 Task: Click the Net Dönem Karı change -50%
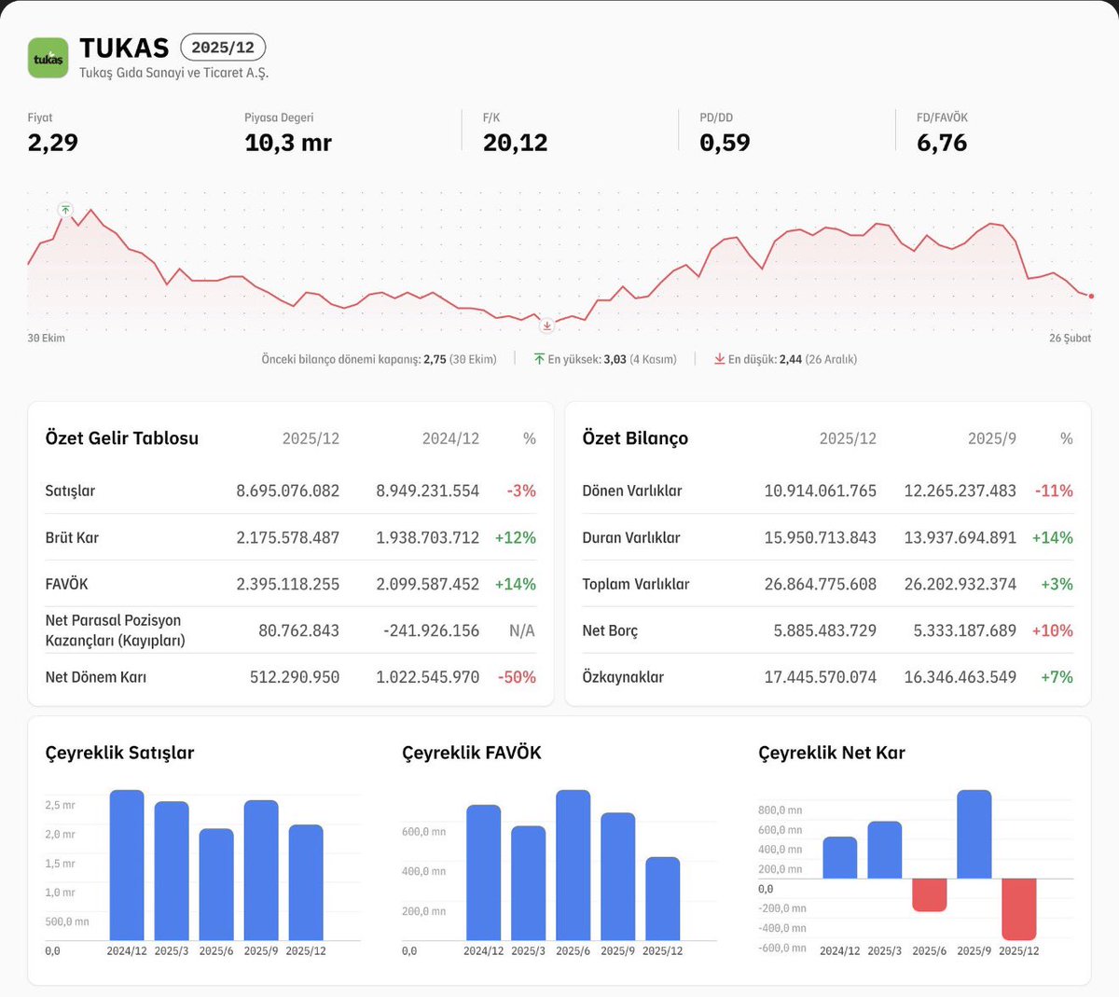point(518,677)
